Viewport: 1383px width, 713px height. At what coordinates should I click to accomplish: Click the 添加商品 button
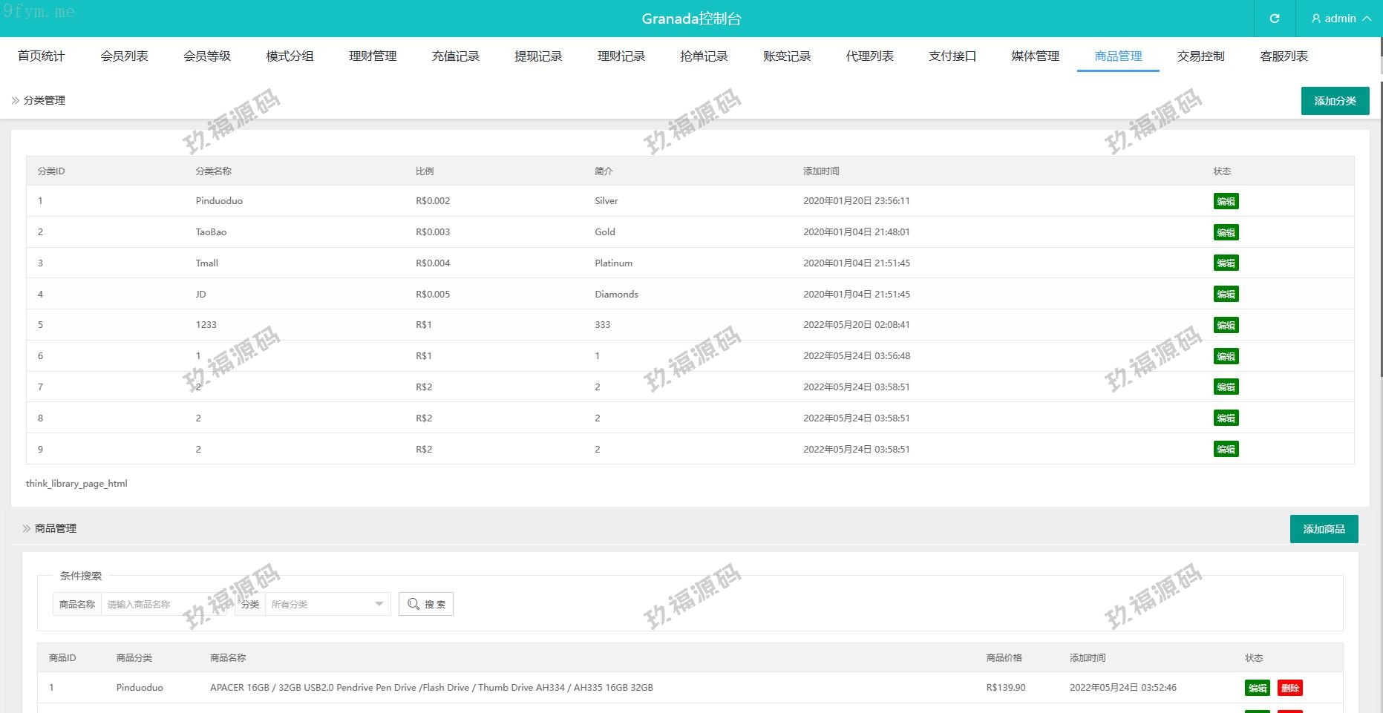coord(1324,529)
